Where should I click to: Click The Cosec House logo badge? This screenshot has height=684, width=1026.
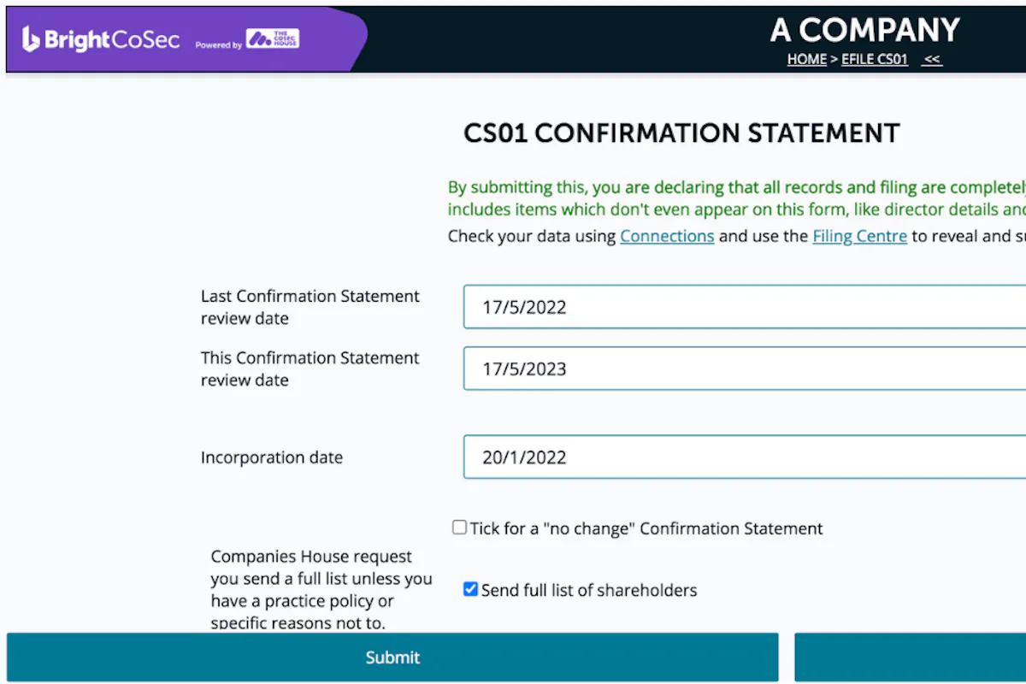coord(273,38)
